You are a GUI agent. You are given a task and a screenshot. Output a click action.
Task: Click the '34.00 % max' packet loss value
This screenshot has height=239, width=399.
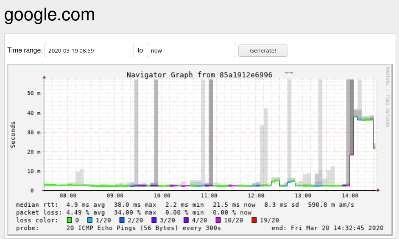click(x=135, y=213)
